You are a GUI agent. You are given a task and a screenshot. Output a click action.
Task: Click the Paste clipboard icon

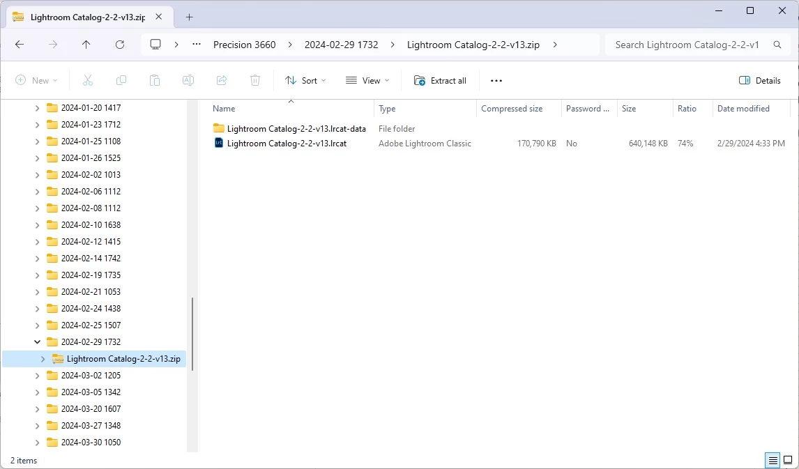click(x=155, y=80)
